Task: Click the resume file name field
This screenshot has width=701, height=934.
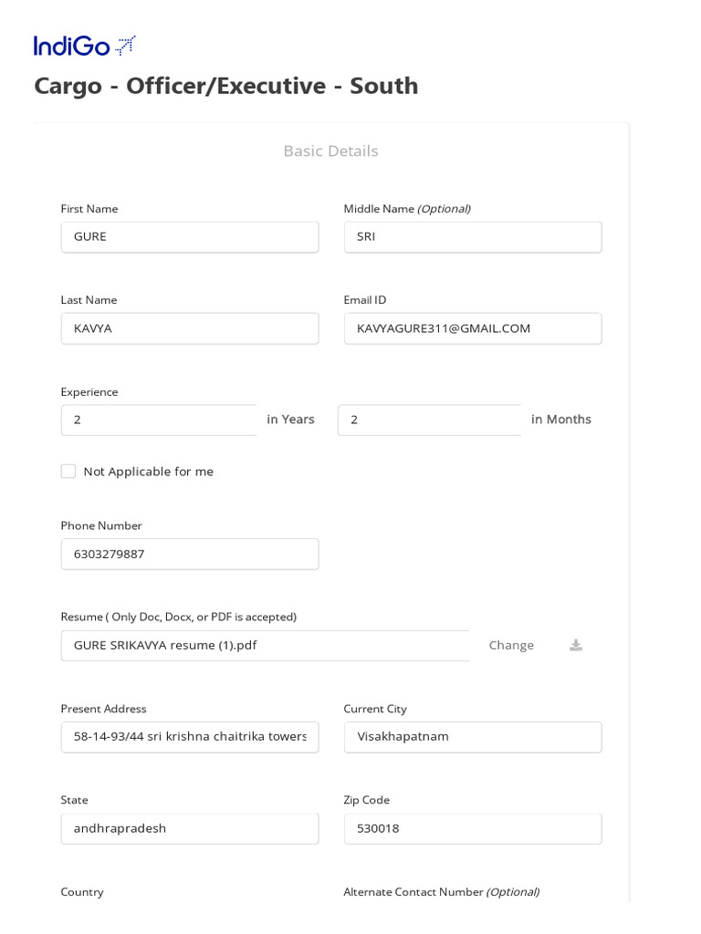Action: coord(266,646)
